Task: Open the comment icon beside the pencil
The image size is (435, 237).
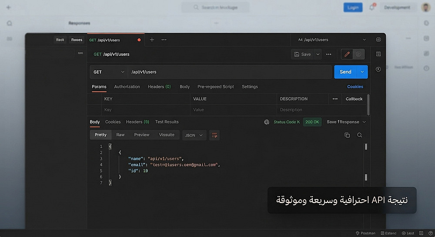Action: click(358, 54)
